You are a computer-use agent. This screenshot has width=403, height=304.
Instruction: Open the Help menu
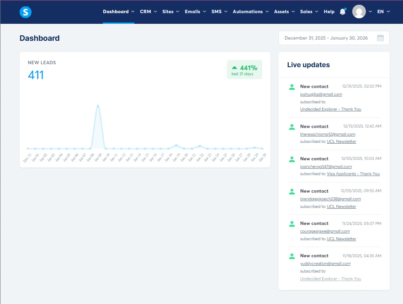pyautogui.click(x=329, y=11)
